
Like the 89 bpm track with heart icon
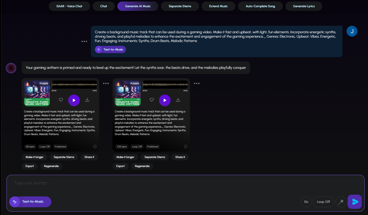click(x=61, y=100)
